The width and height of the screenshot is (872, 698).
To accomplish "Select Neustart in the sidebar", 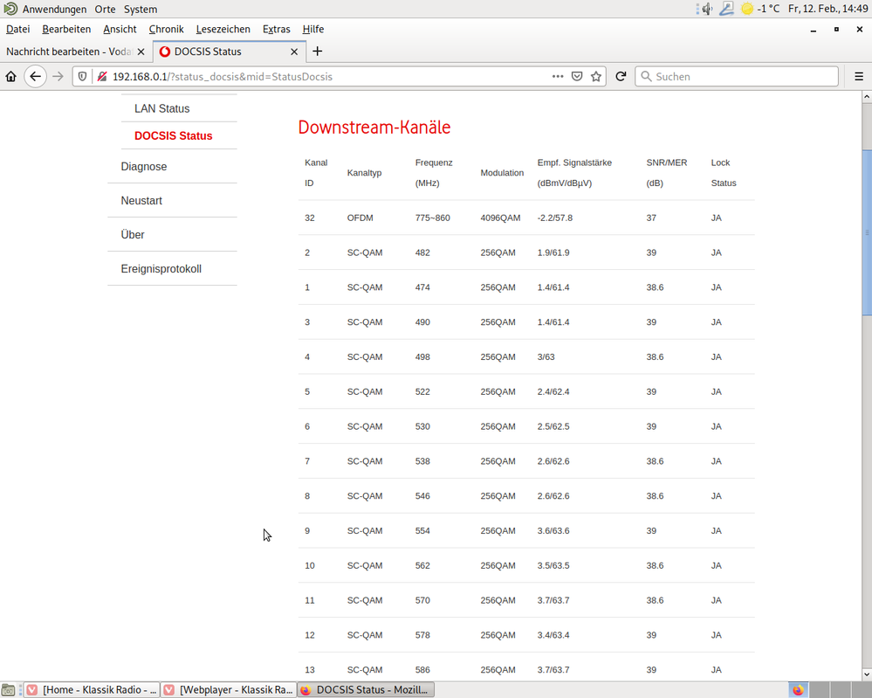I will coord(141,201).
